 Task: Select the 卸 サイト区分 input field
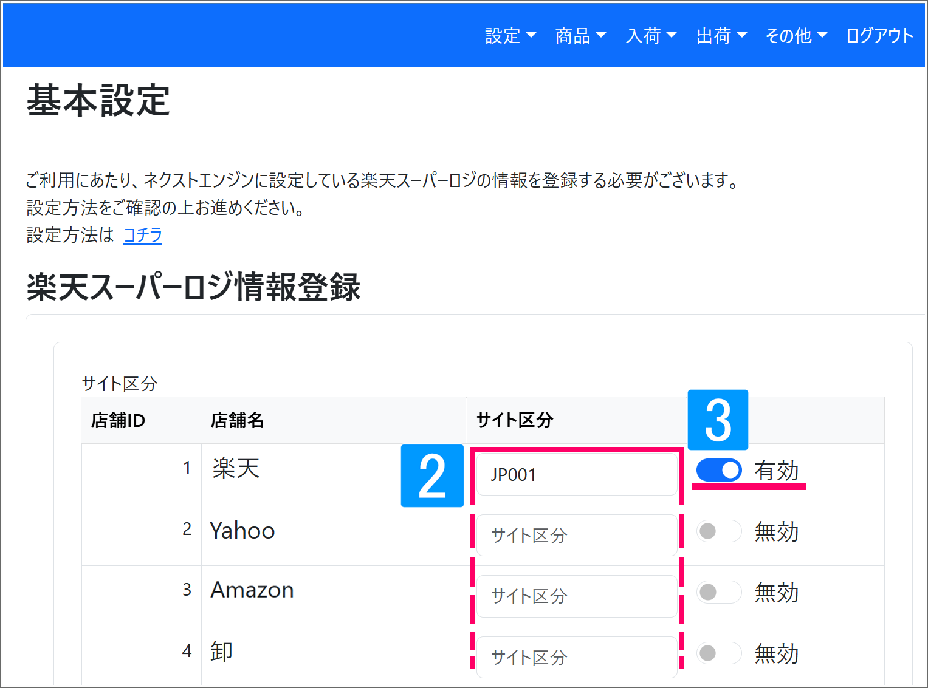(576, 657)
